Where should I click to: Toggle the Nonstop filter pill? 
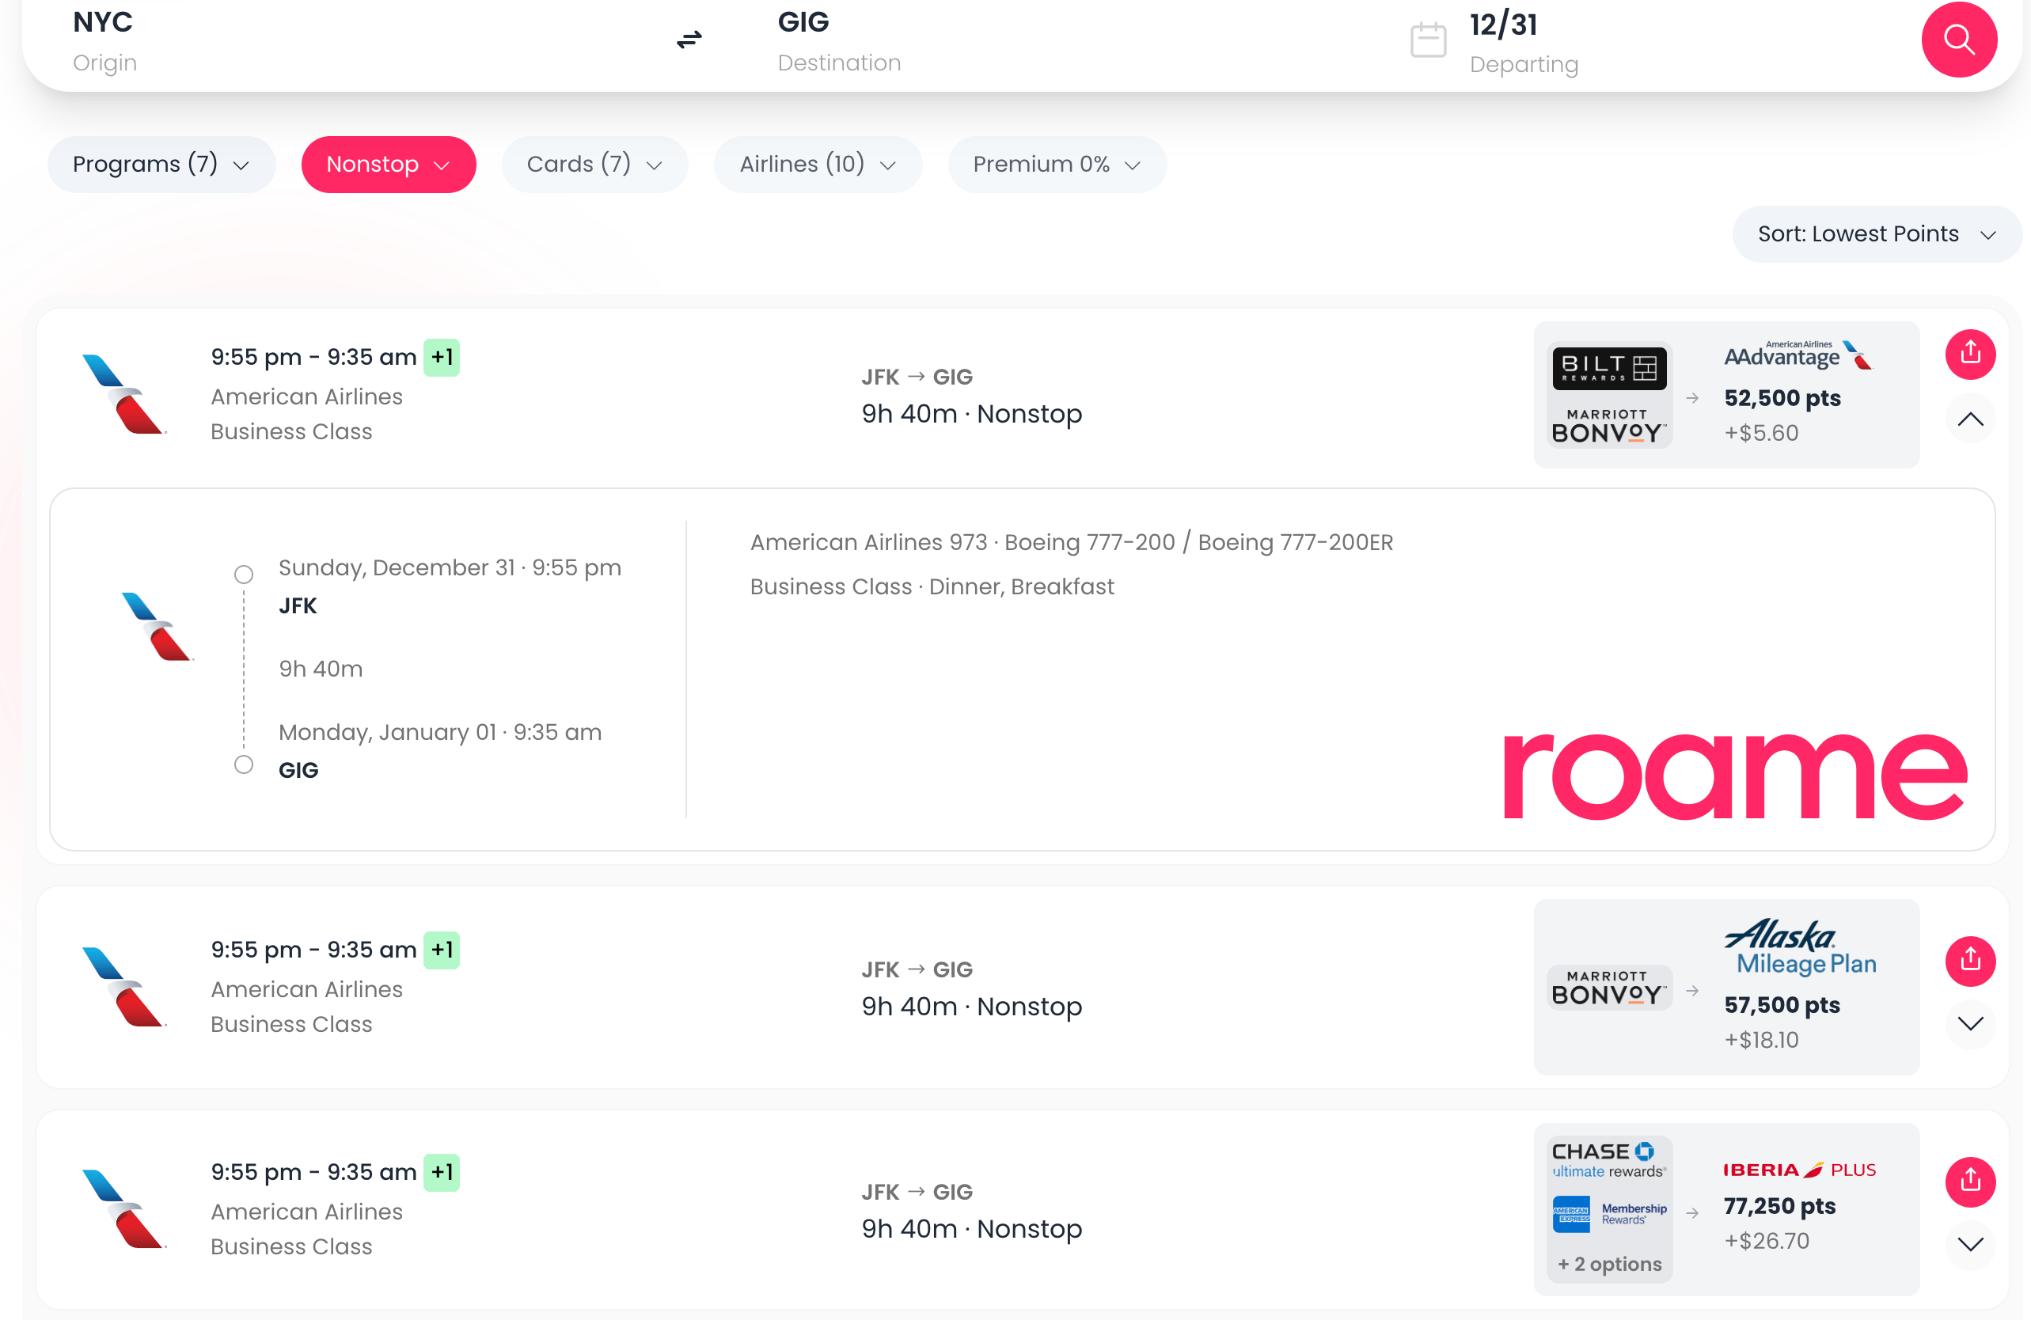[389, 164]
